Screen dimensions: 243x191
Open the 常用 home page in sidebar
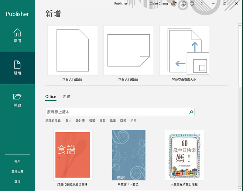(x=17, y=36)
